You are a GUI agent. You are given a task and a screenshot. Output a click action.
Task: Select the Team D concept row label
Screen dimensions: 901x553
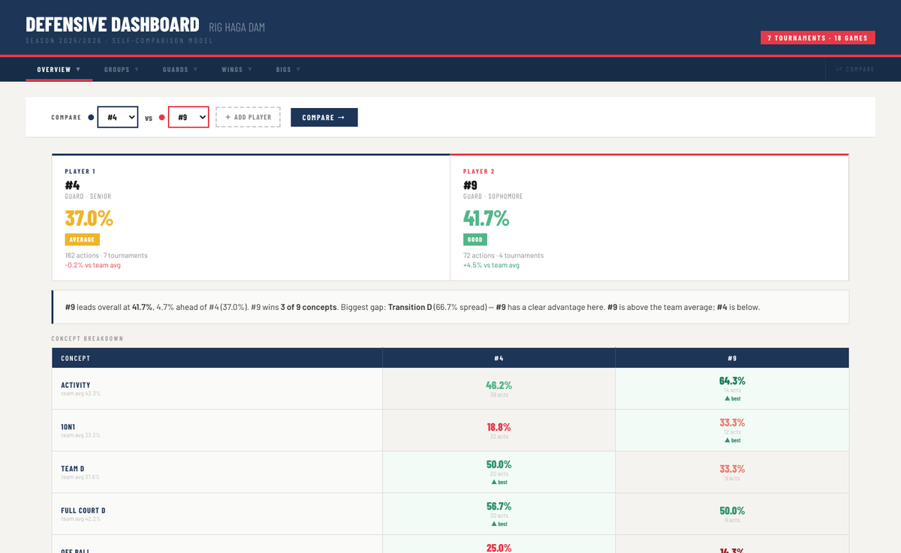tap(72, 469)
